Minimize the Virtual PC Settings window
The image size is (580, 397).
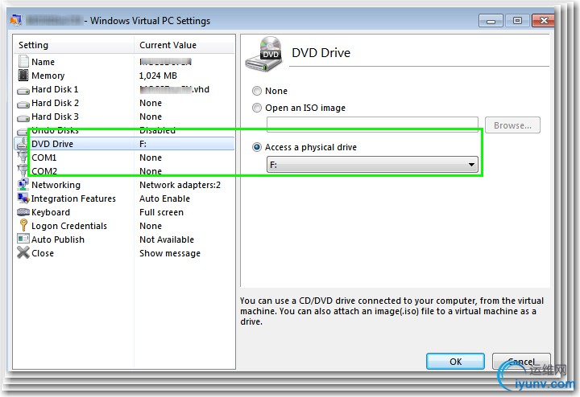(x=491, y=21)
